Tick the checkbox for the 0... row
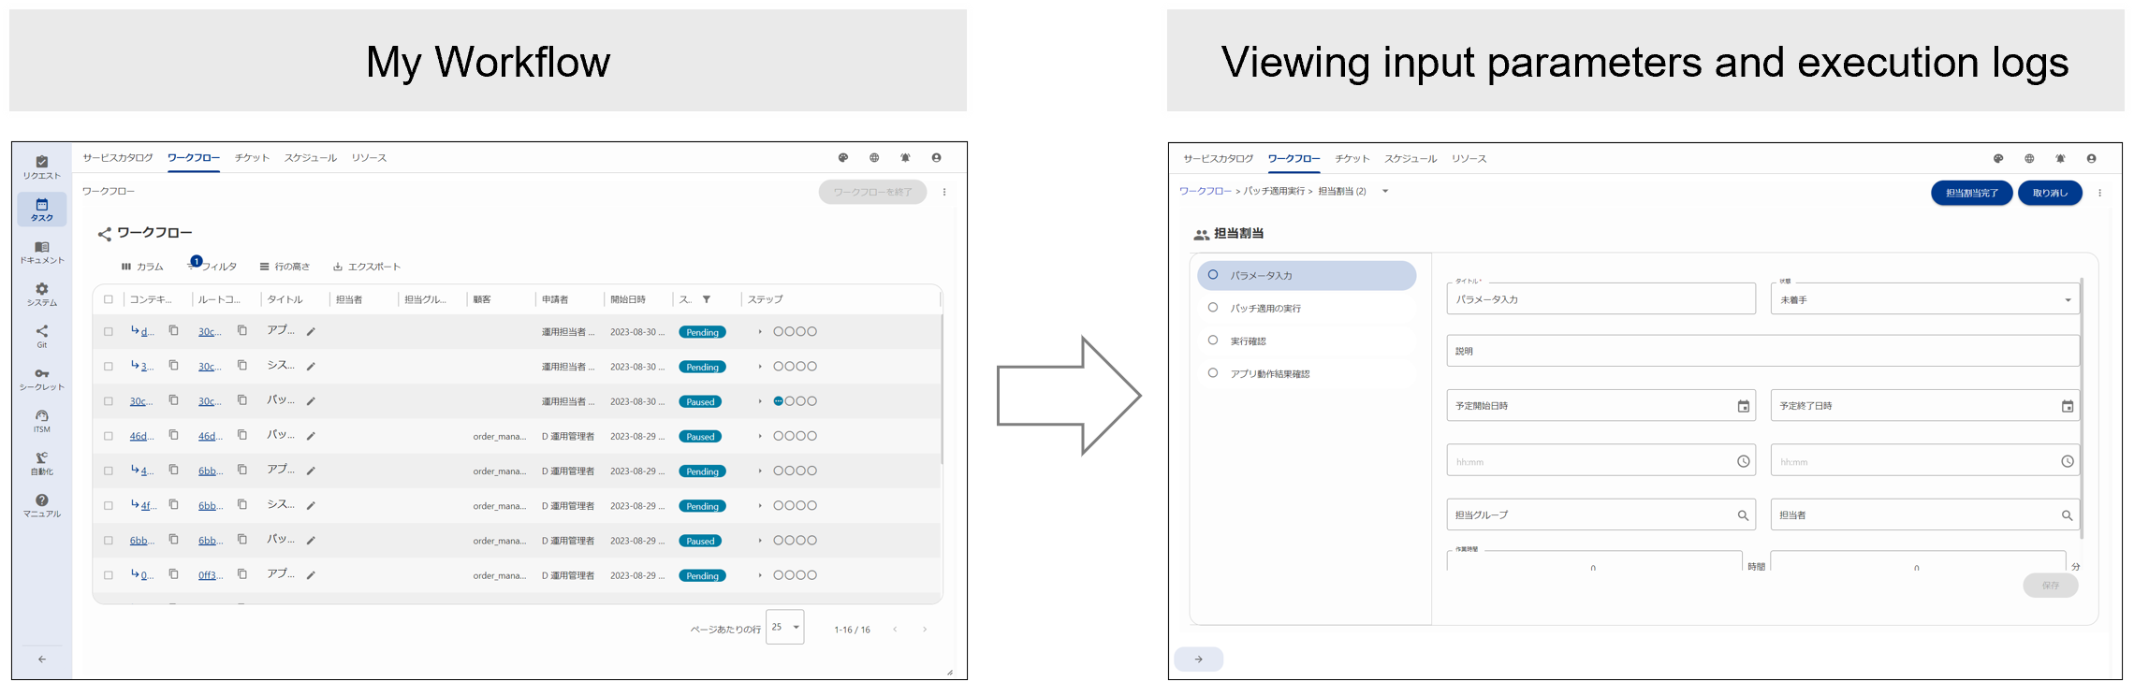 point(109,575)
